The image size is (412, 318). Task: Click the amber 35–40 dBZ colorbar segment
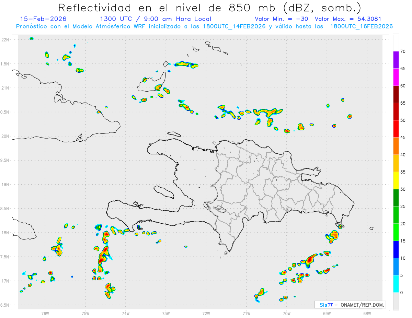point(396,163)
